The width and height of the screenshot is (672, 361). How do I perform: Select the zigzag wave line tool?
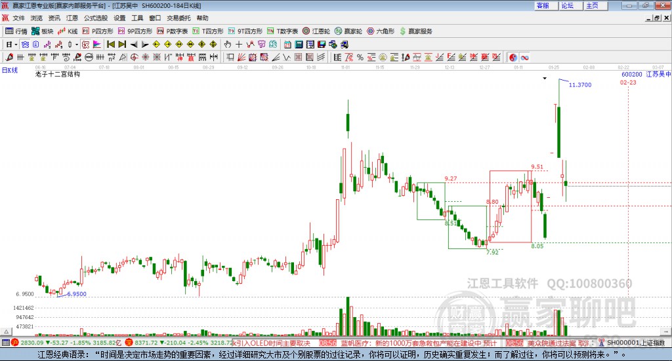tap(286, 57)
